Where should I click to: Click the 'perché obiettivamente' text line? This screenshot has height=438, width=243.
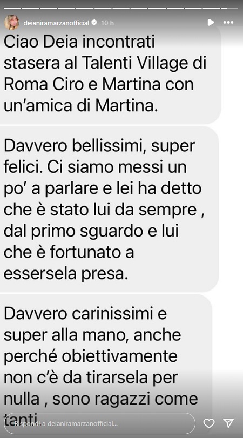pos(91,356)
